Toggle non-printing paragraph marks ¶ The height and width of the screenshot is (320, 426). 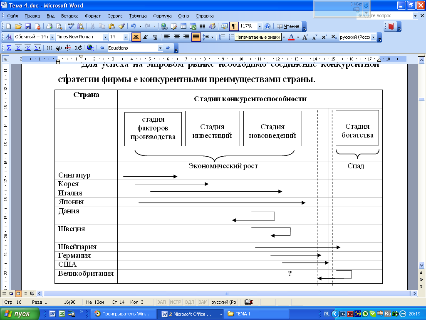(233, 26)
